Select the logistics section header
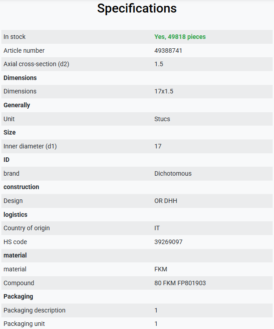The image size is (274, 329). pos(15,215)
